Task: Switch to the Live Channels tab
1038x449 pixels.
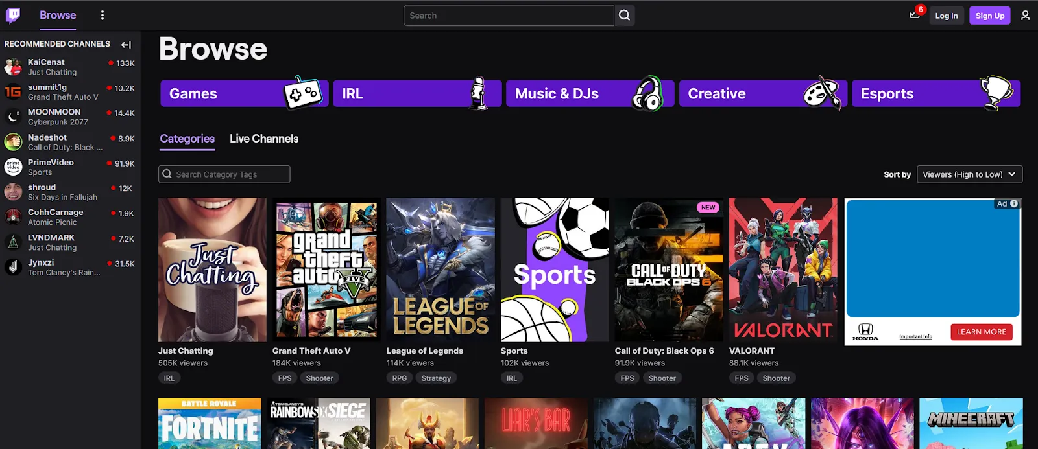Action: pos(264,139)
